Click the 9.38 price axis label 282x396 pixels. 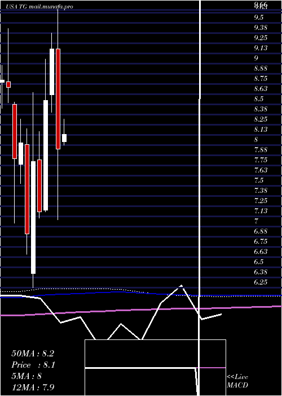coord(261,28)
